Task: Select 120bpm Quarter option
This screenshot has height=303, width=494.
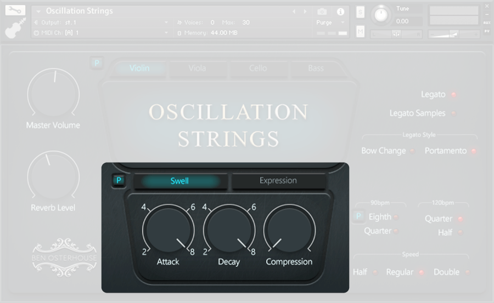Action: 461,219
